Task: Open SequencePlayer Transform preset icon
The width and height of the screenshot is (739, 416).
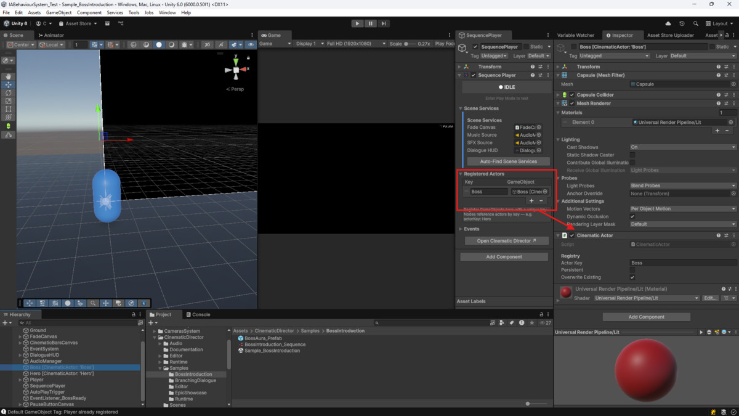Action: pyautogui.click(x=540, y=67)
